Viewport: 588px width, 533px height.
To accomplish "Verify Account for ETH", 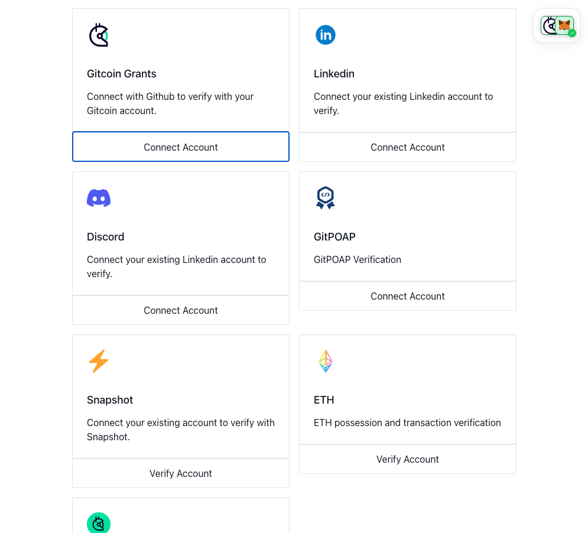I will tap(408, 459).
